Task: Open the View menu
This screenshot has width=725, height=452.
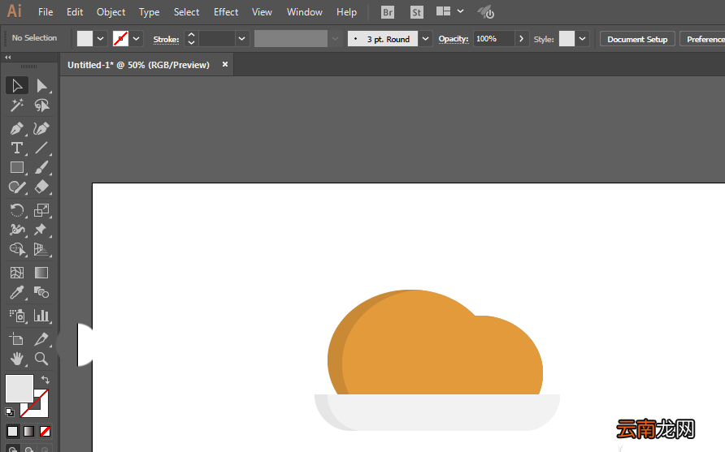Action: pos(262,12)
